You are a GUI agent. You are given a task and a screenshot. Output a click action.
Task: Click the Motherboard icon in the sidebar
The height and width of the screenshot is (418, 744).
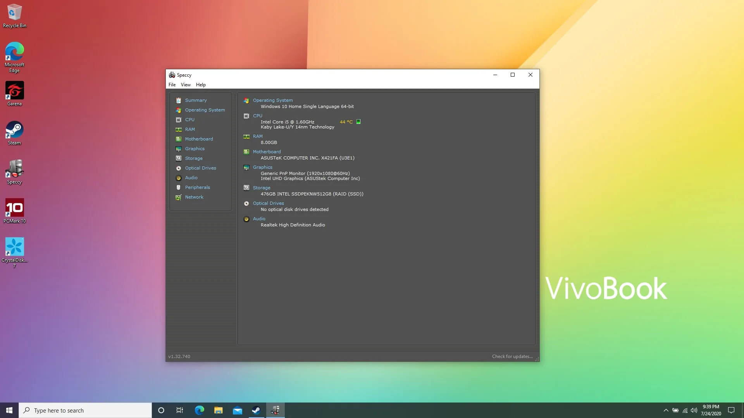coord(179,139)
